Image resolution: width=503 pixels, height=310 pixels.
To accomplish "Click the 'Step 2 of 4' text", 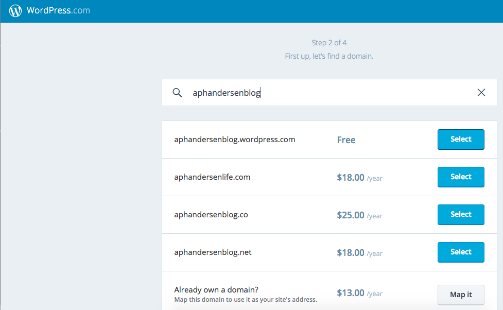I will pyautogui.click(x=329, y=43).
